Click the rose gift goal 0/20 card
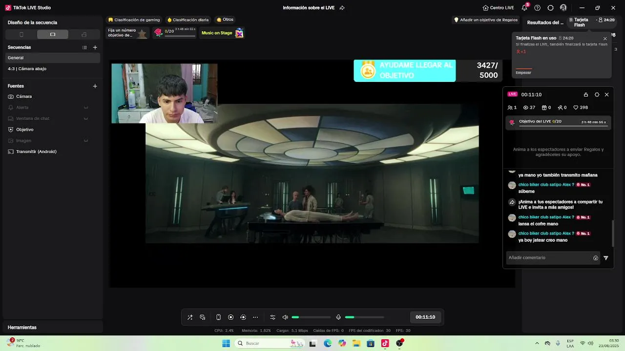 [x=175, y=33]
